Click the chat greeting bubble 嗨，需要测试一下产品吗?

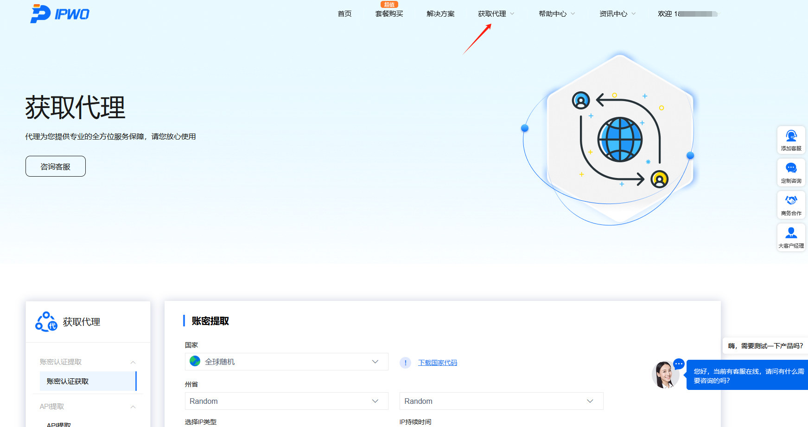[765, 345]
